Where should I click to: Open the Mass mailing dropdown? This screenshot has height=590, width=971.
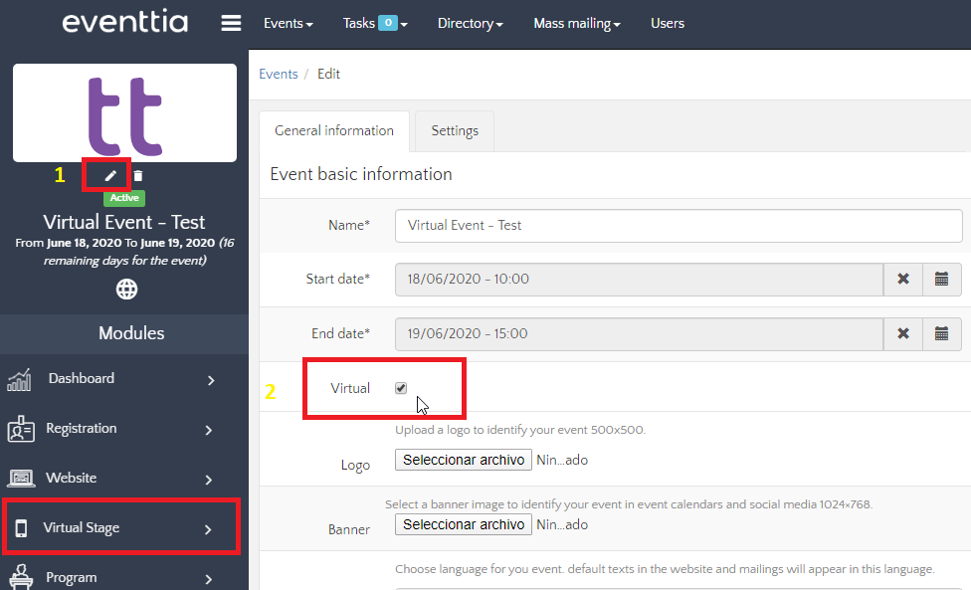[577, 23]
